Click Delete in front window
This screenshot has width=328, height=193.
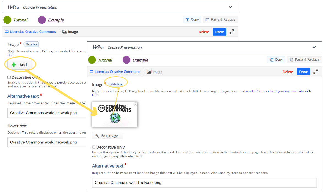pyautogui.click(x=288, y=72)
